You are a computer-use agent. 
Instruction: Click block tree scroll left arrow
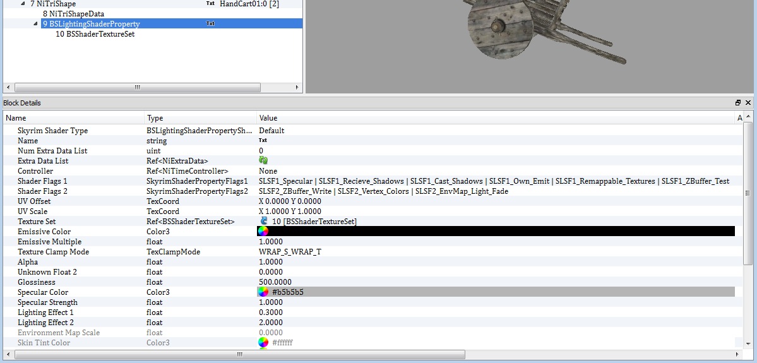pos(8,87)
